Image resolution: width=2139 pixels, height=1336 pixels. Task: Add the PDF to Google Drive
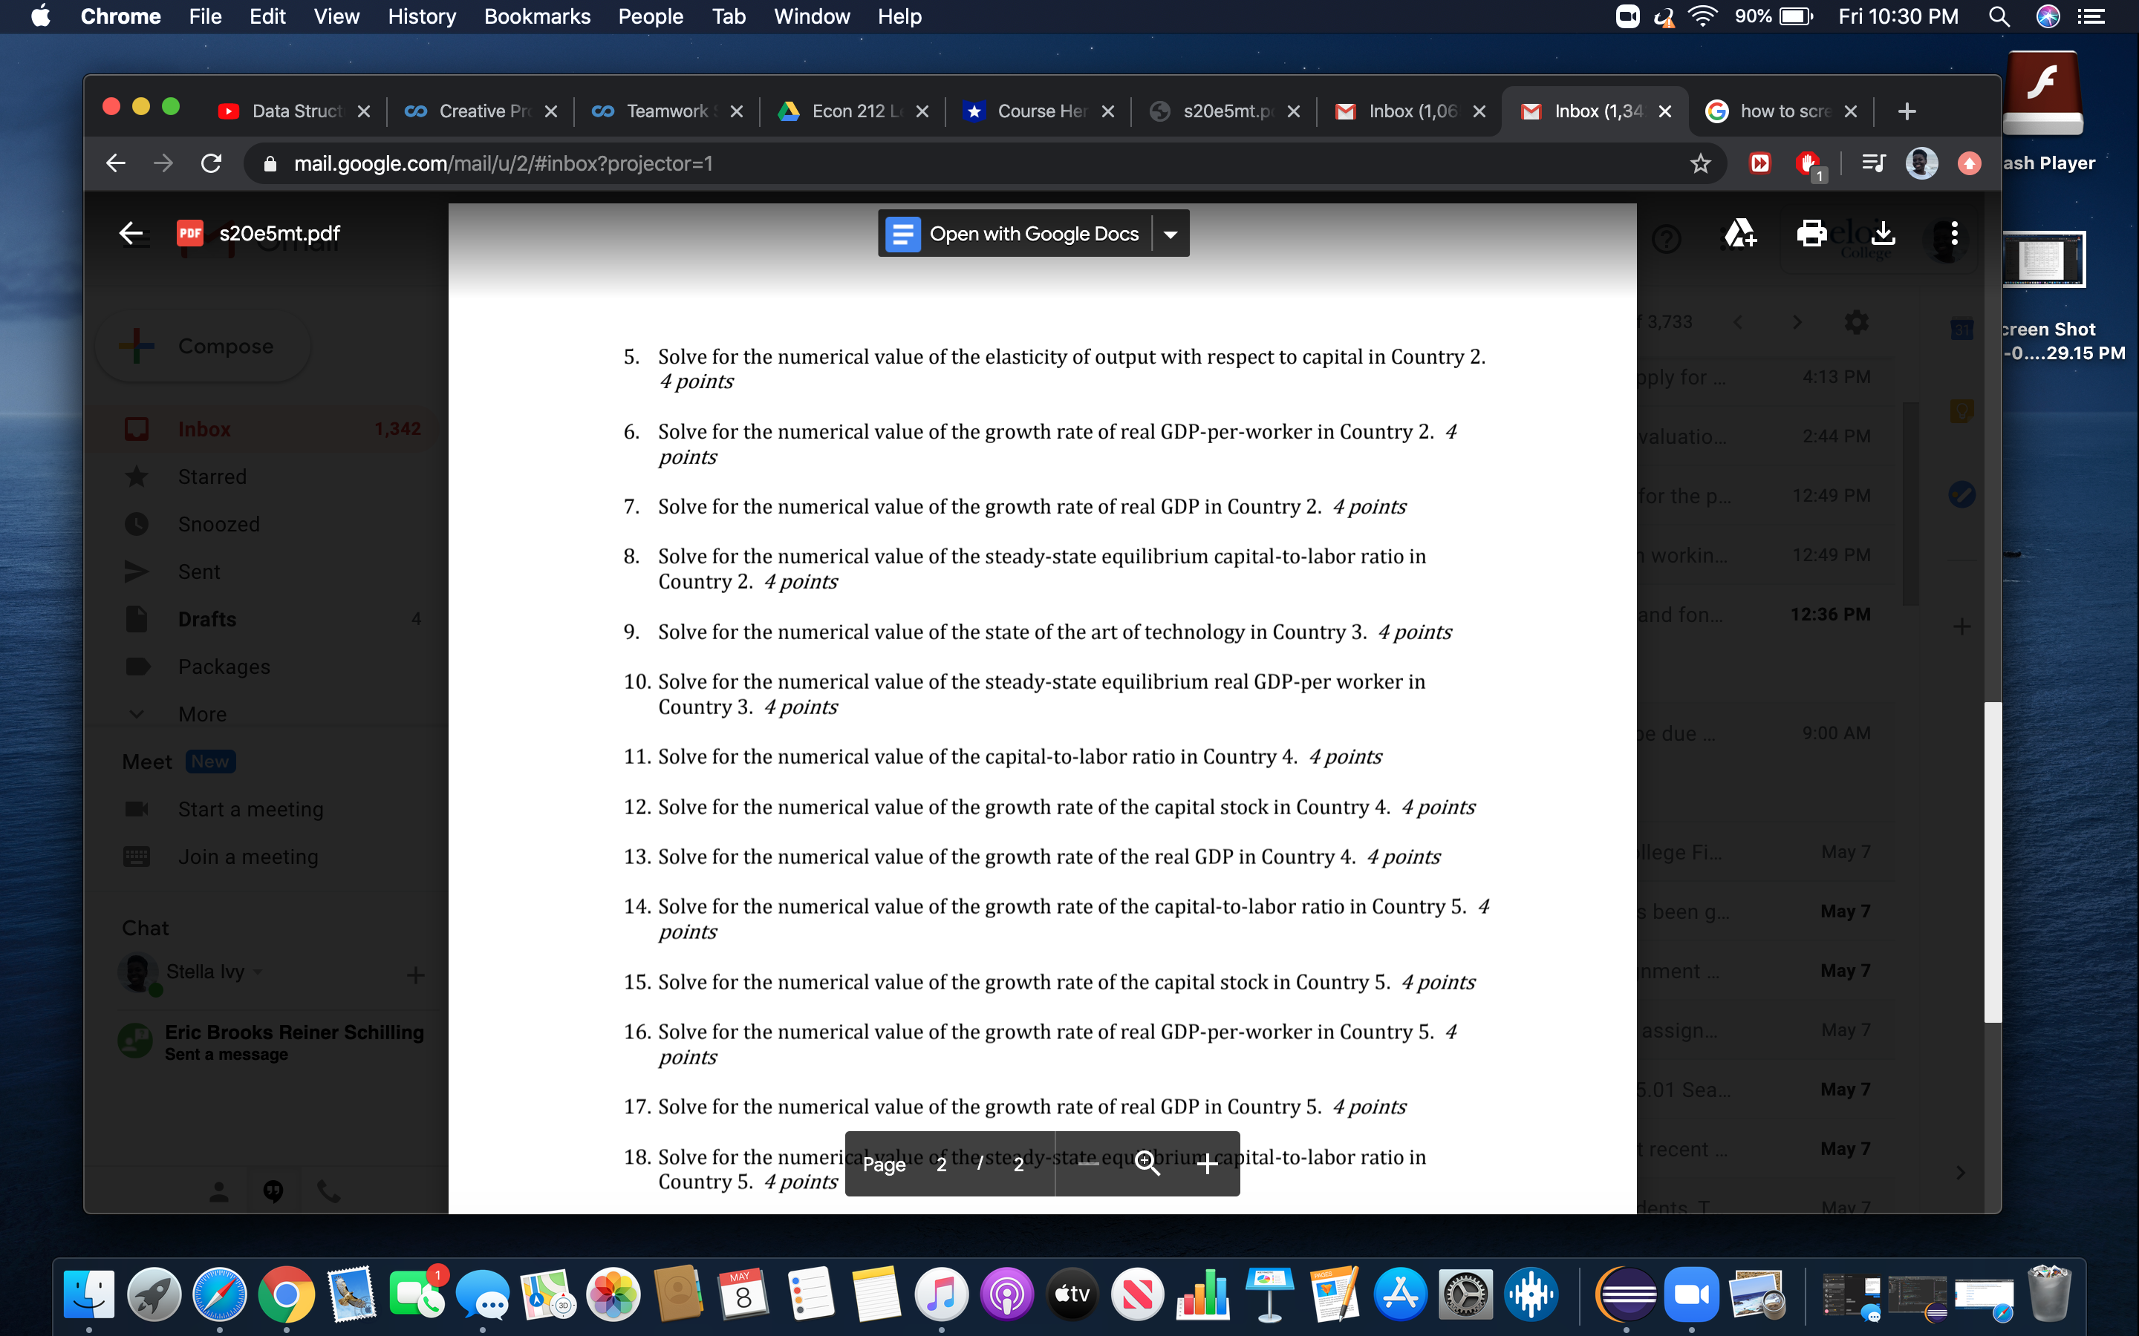click(x=1740, y=232)
